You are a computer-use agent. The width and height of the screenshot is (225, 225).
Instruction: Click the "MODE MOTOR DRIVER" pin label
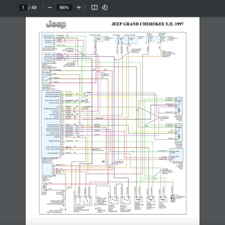point(53,92)
